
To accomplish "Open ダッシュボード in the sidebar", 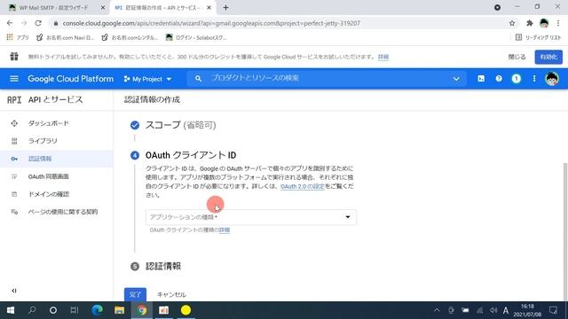I will (49, 123).
